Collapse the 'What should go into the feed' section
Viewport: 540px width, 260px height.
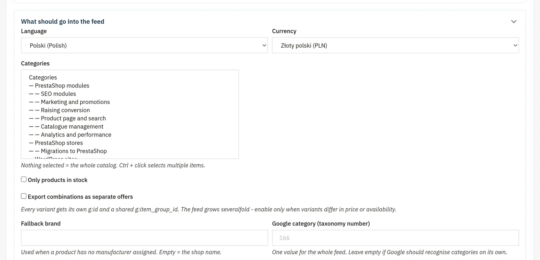[514, 22]
